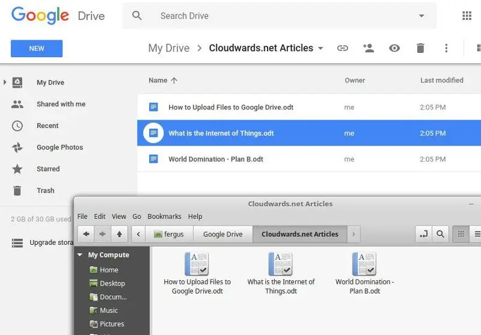The height and width of the screenshot is (335, 481).
Task: Select My Drive in the sidebar
Action: 51,82
